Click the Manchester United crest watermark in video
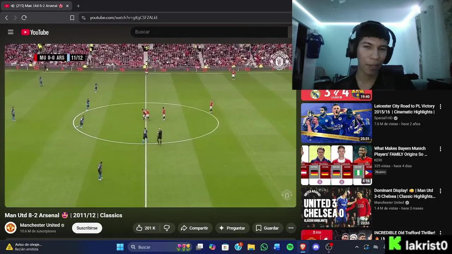 [286, 194]
